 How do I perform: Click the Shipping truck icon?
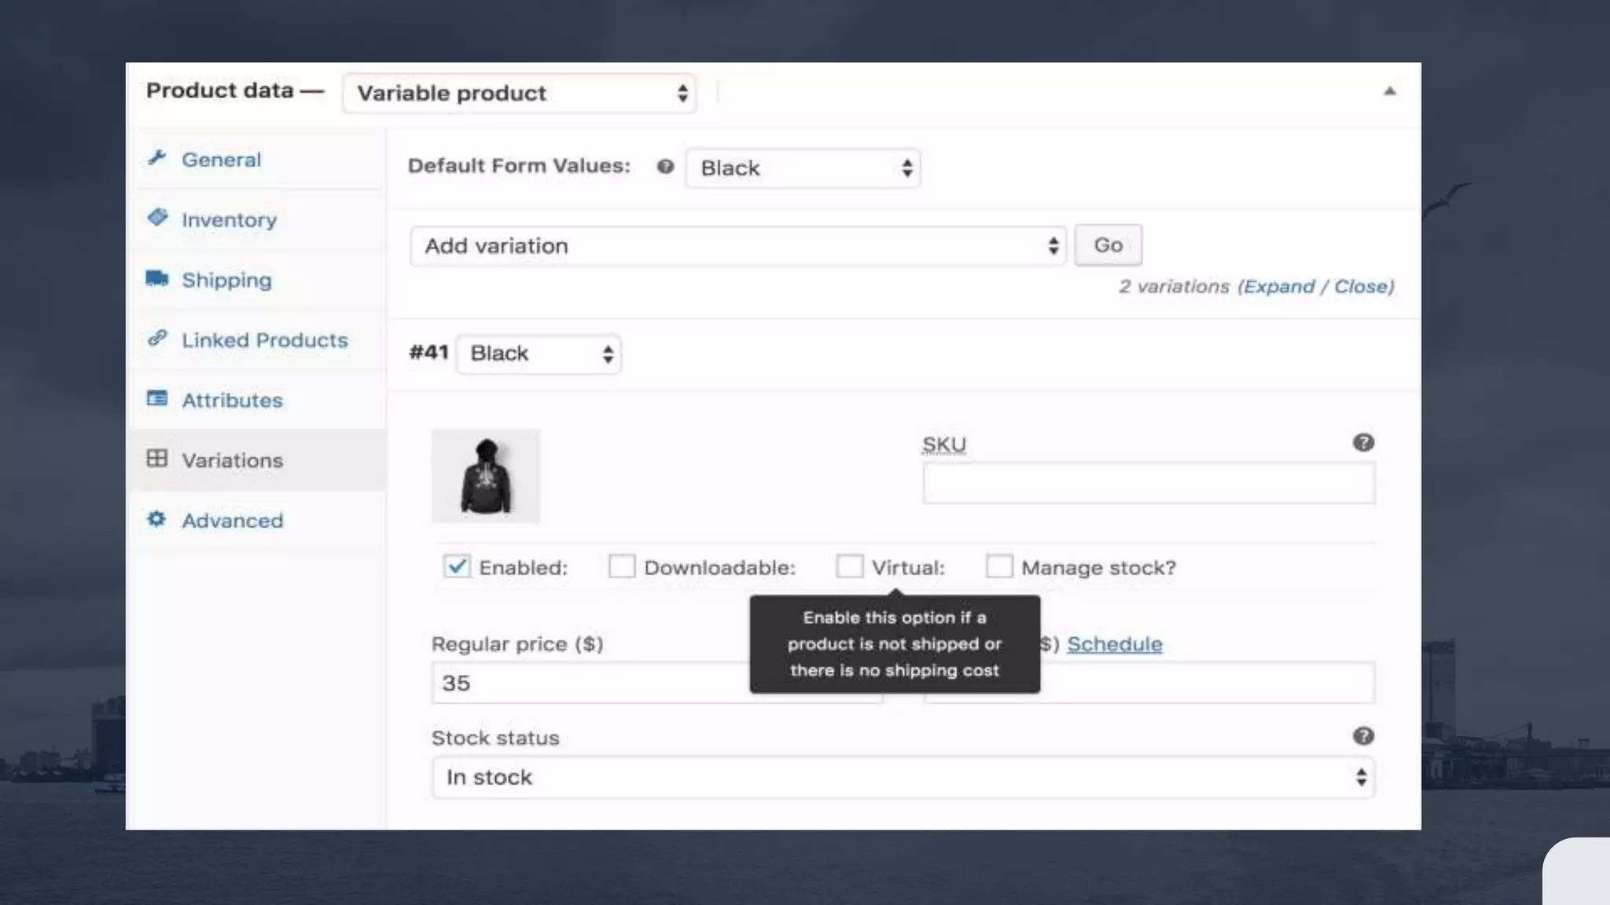pos(157,278)
